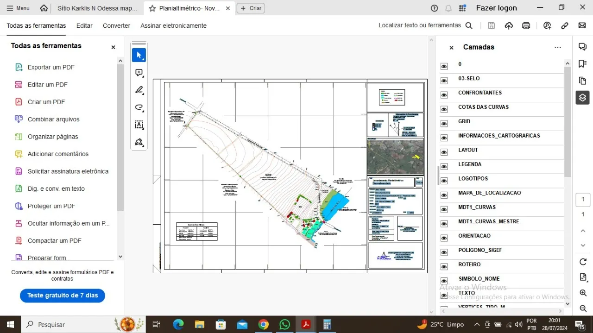Open the bookmarks panel icon
Screen dimensions: 593x333
click(583, 63)
